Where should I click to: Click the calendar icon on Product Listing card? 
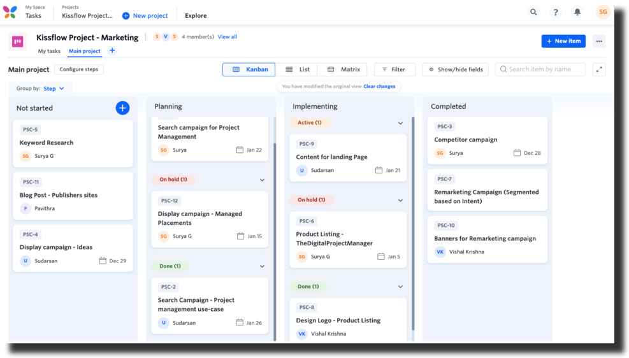tap(380, 257)
